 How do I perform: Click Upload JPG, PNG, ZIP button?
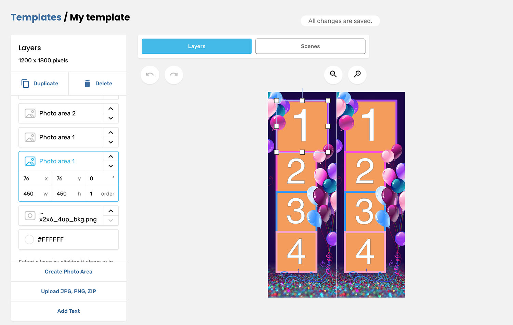coord(68,291)
